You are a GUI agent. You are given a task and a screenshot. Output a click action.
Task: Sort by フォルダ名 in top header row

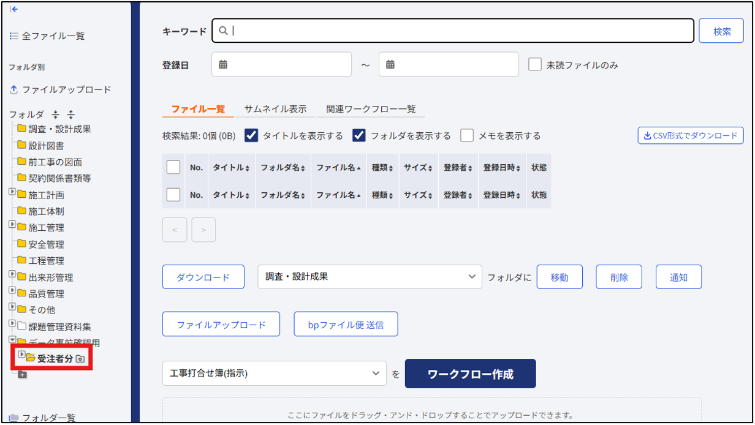(x=283, y=167)
